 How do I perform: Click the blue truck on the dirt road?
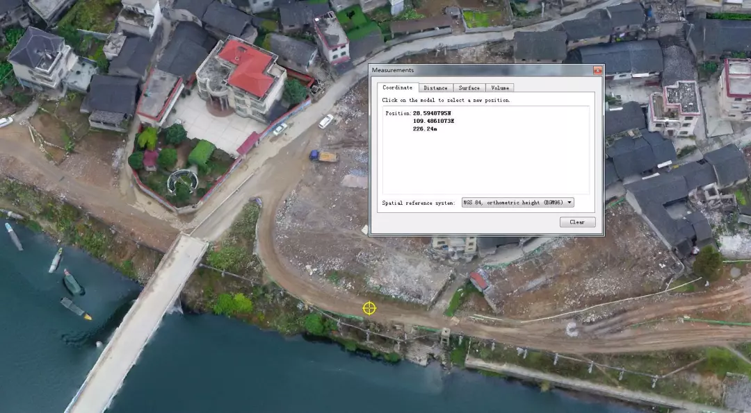(x=324, y=156)
